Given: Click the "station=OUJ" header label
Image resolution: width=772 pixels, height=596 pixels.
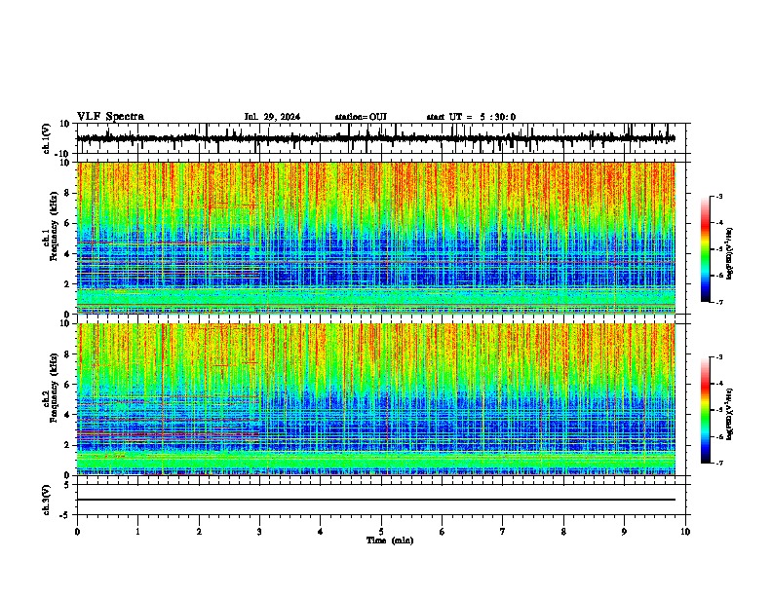Looking at the screenshot, I should [x=361, y=117].
